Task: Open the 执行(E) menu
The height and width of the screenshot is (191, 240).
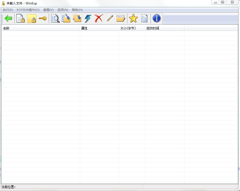Action: point(8,10)
